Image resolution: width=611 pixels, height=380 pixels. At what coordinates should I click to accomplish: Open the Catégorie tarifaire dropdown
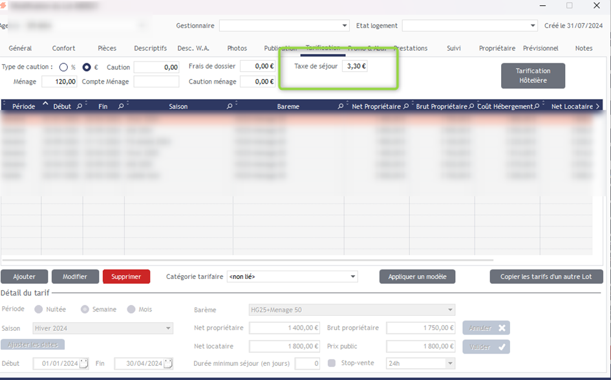point(353,276)
